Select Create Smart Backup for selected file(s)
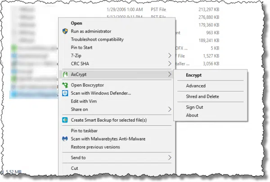This screenshot has width=270, height=182. click(117, 120)
